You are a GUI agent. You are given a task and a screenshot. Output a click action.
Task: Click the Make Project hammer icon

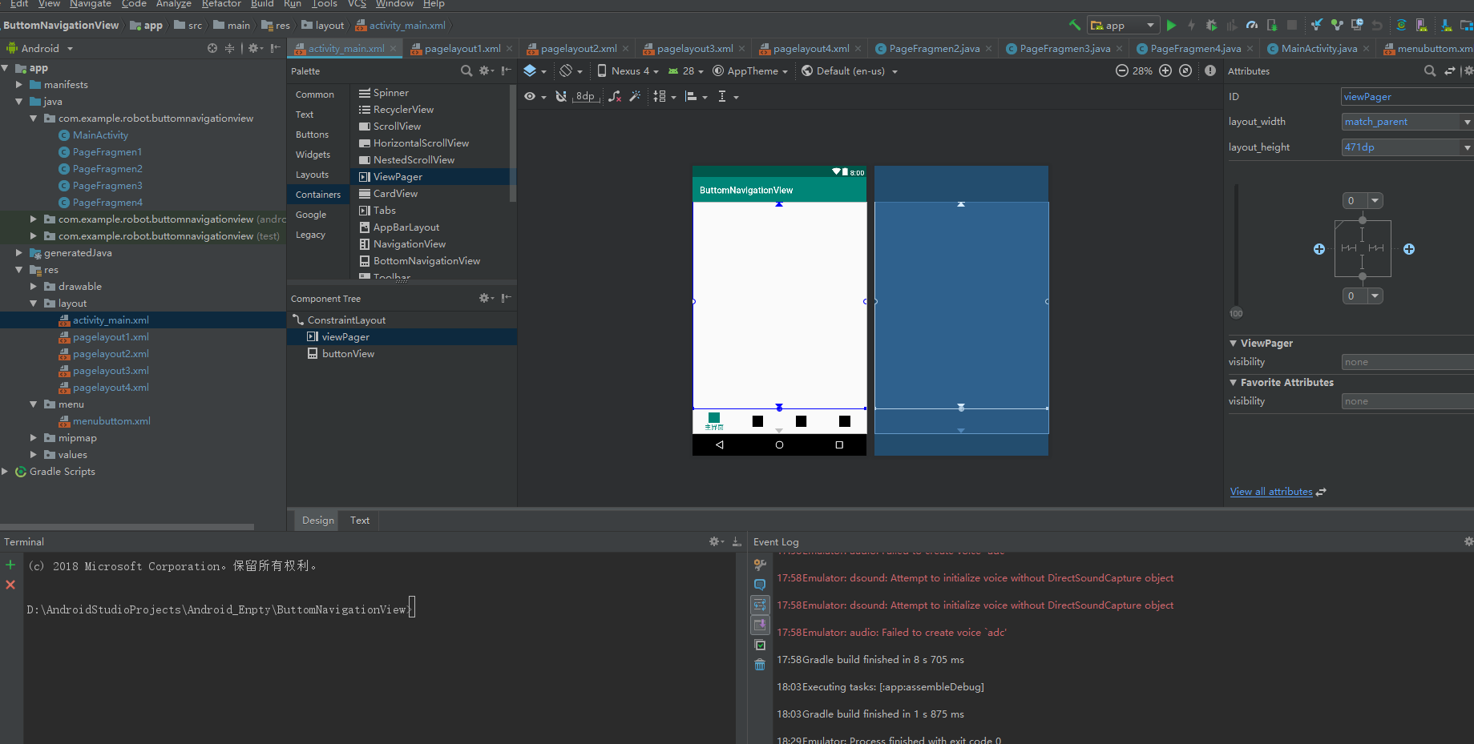point(1074,26)
